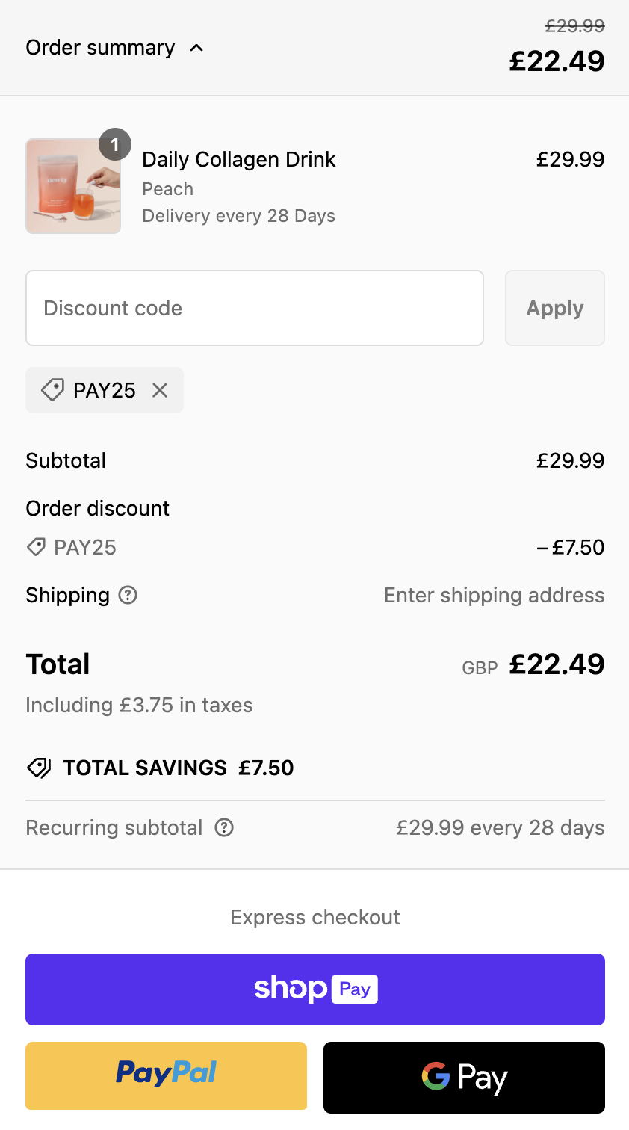629x1130 pixels.
Task: Click the PAY25 tag icon under Order discount
Action: point(36,547)
